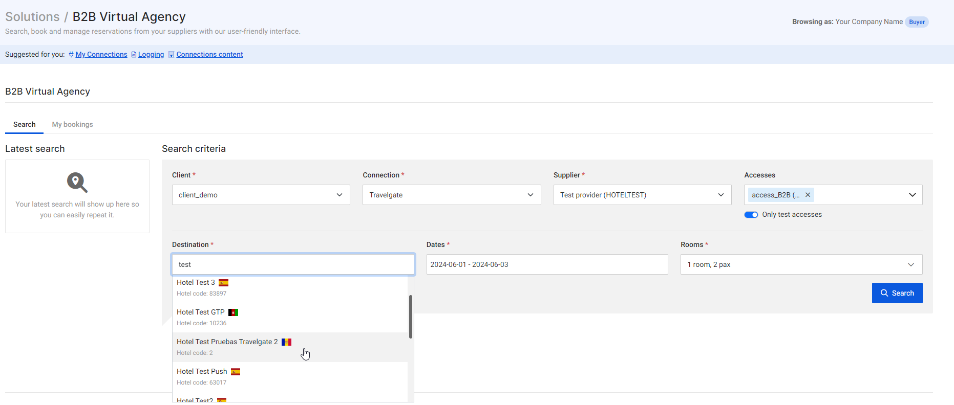Image resolution: width=954 pixels, height=405 pixels.
Task: Click the latest search magnifier pin icon
Action: pyautogui.click(x=77, y=182)
